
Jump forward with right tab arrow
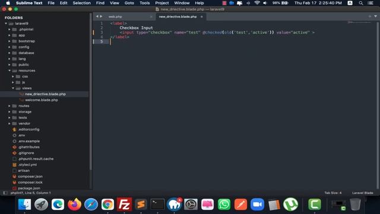tap(101, 17)
